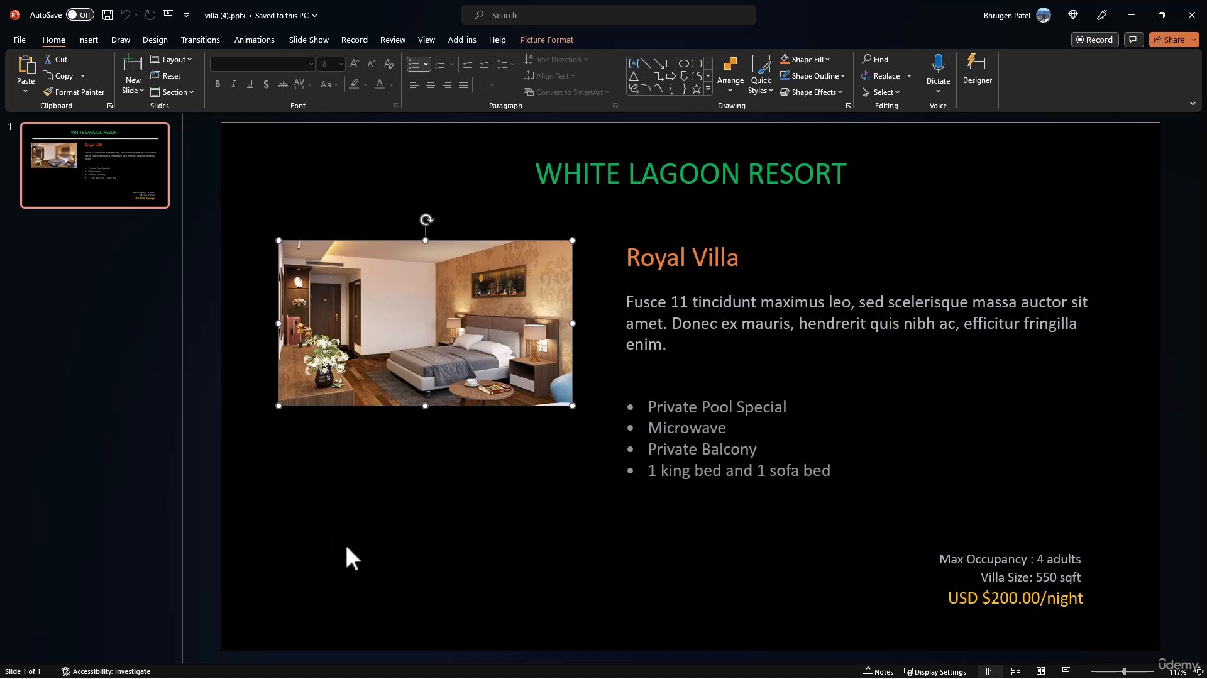1207x679 pixels.
Task: Toggle the Notes pane
Action: (878, 671)
